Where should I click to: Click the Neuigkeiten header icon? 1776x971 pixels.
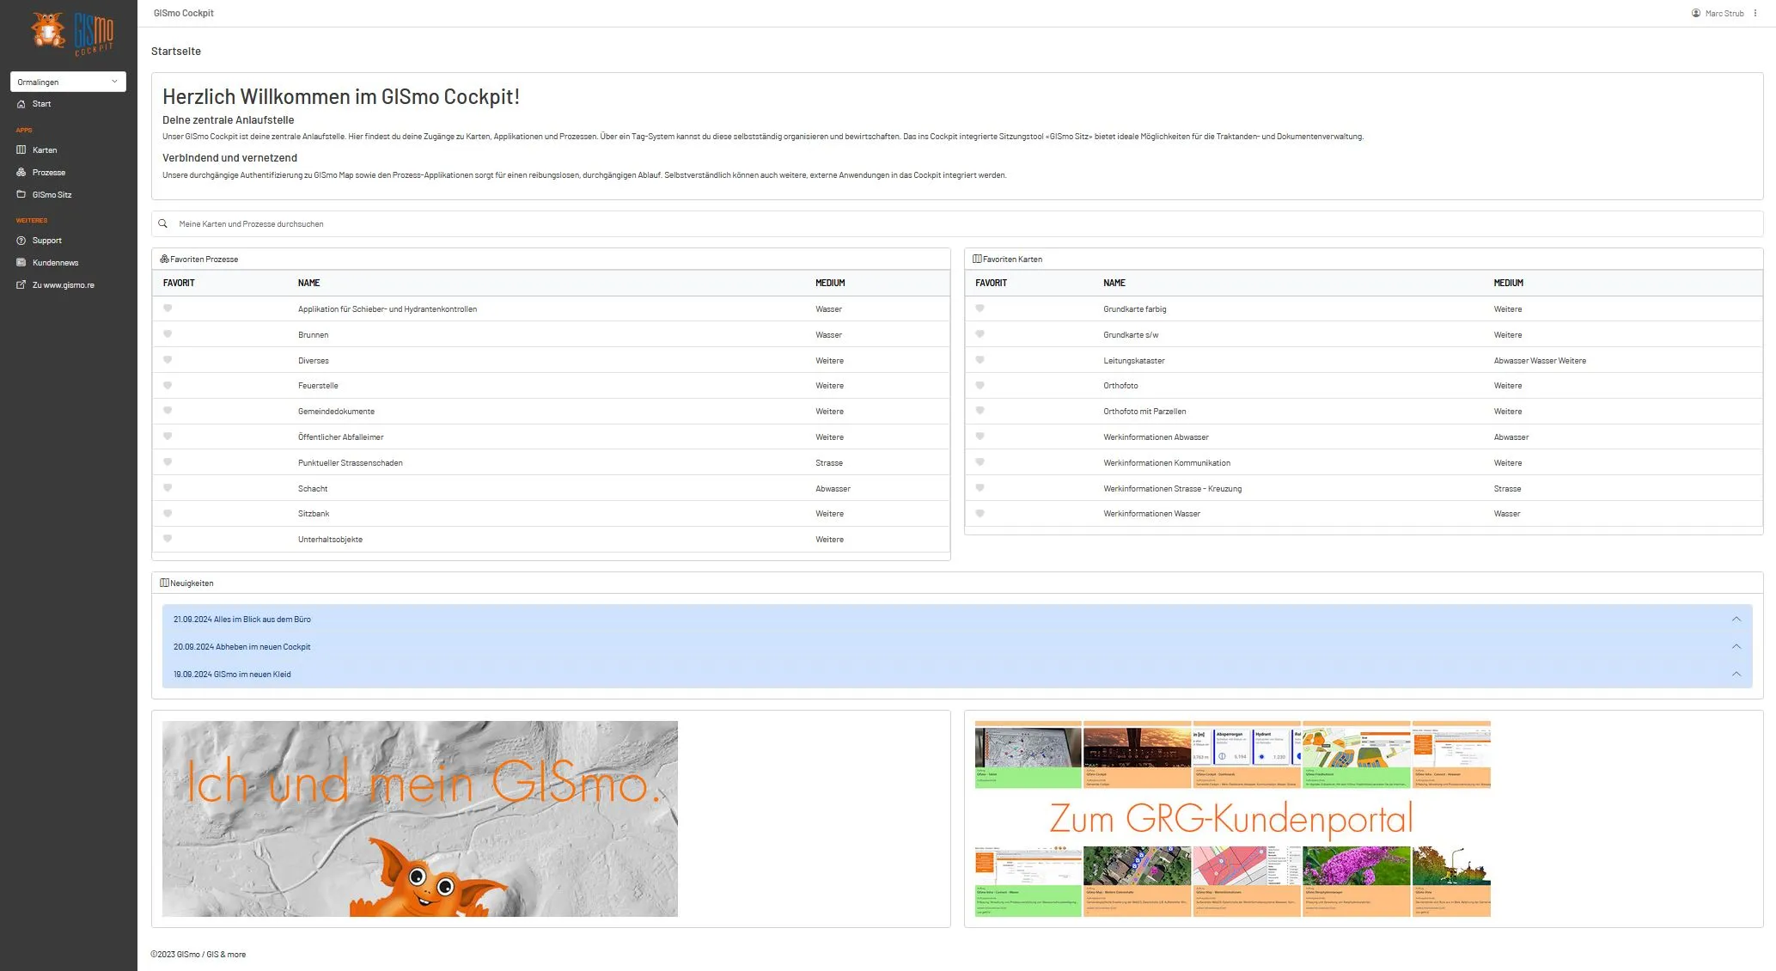[164, 583]
